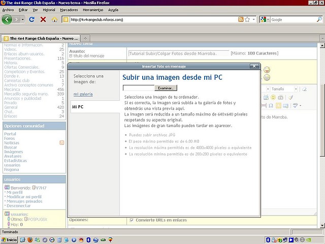Toggle the Convierte URLs en enlaces checkbox
This screenshot has height=244, width=325.
[x=132, y=220]
